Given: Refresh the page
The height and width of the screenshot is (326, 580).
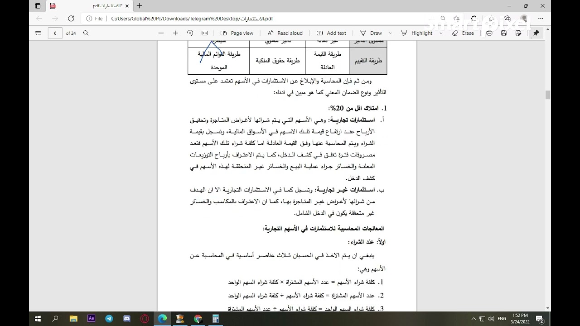Looking at the screenshot, I should 71,19.
